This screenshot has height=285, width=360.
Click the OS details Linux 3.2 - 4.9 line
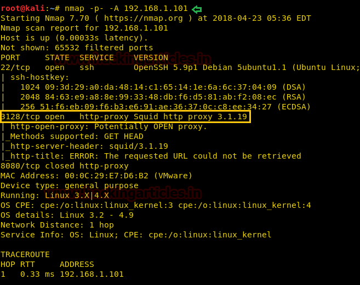pyautogui.click(x=67, y=215)
